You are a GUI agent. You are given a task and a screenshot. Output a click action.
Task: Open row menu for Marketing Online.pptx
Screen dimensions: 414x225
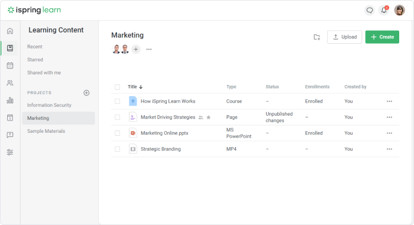pos(389,133)
